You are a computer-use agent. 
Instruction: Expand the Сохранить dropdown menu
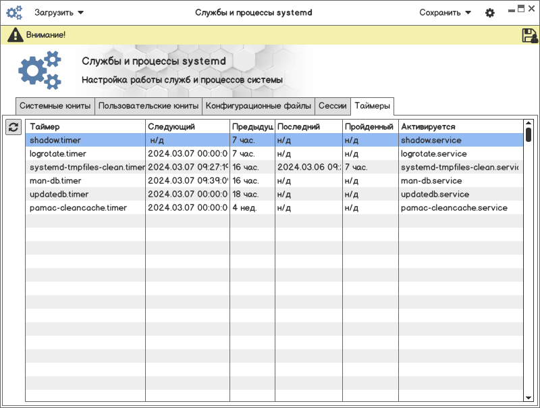pos(445,12)
